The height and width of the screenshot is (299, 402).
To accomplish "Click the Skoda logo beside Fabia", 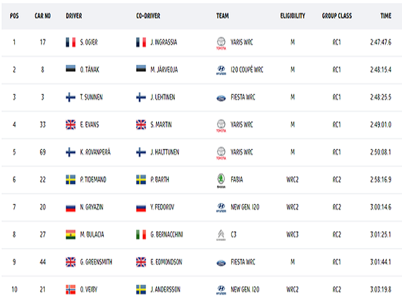I will (221, 181).
